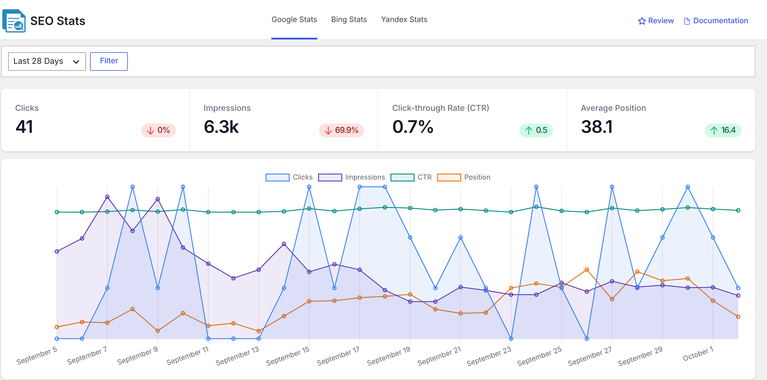Switch to Google Stats tab
The height and width of the screenshot is (380, 767).
(x=294, y=20)
